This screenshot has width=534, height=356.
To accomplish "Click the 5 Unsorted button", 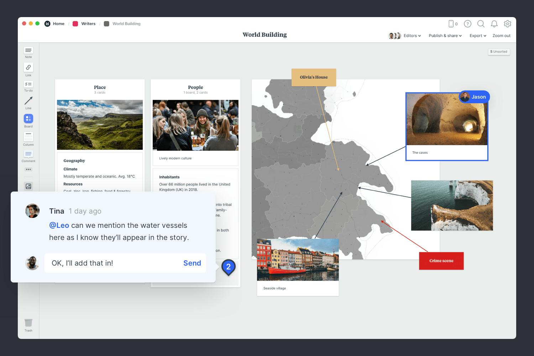I will [x=499, y=52].
